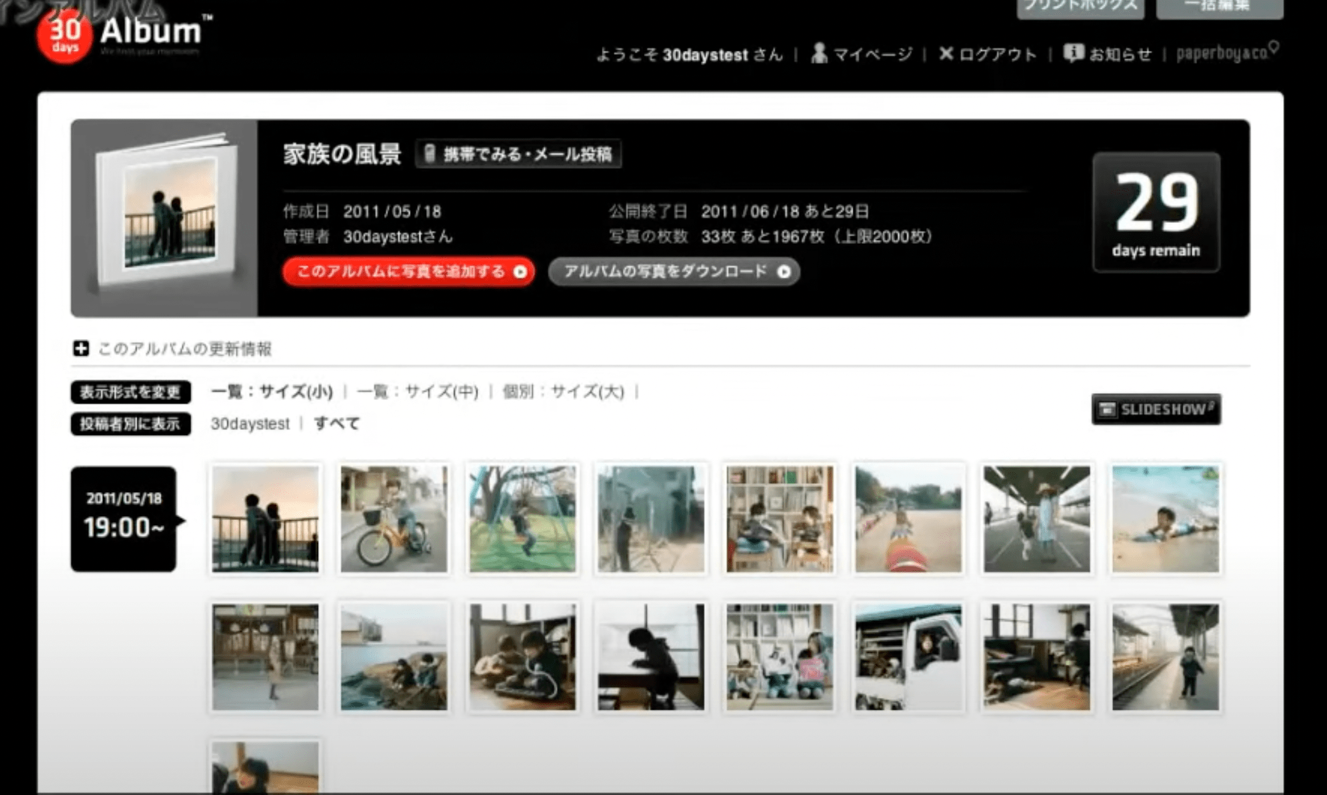Click このアルバムの更新情報 text

[x=185, y=349]
